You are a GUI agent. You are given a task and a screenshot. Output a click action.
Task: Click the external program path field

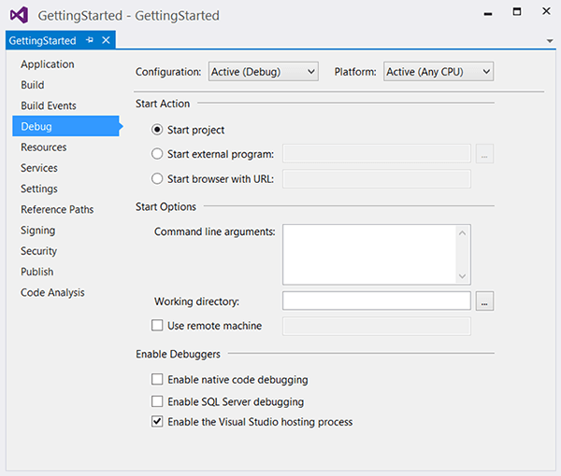click(x=377, y=154)
